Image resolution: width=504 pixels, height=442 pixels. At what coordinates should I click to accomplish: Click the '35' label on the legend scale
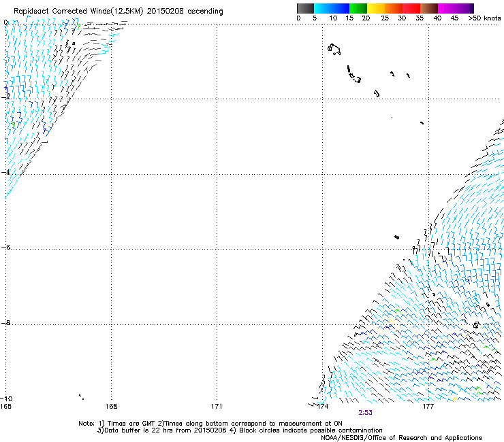pos(420,18)
